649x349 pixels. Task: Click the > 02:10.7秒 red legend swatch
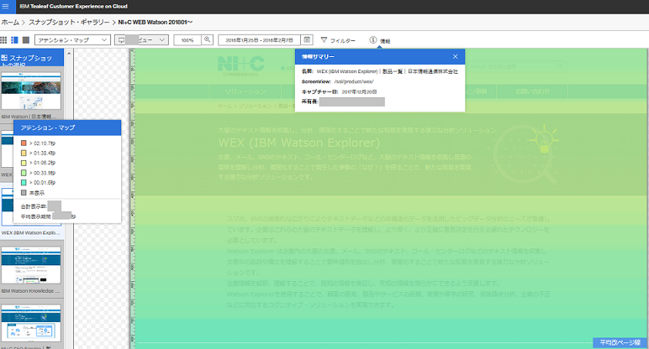[24, 143]
